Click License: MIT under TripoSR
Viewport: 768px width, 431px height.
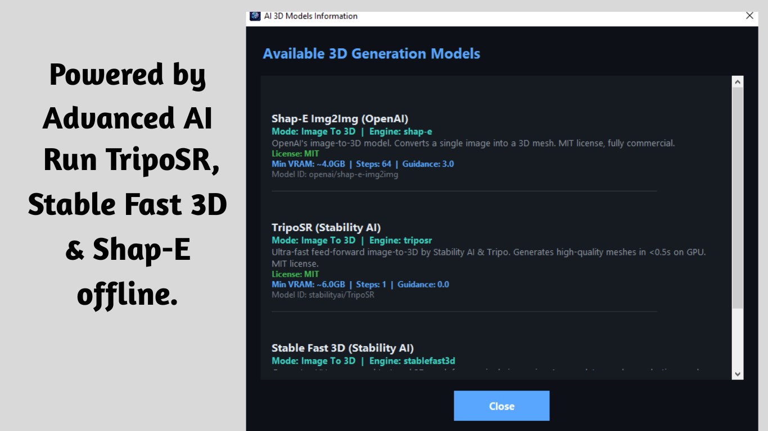(295, 274)
